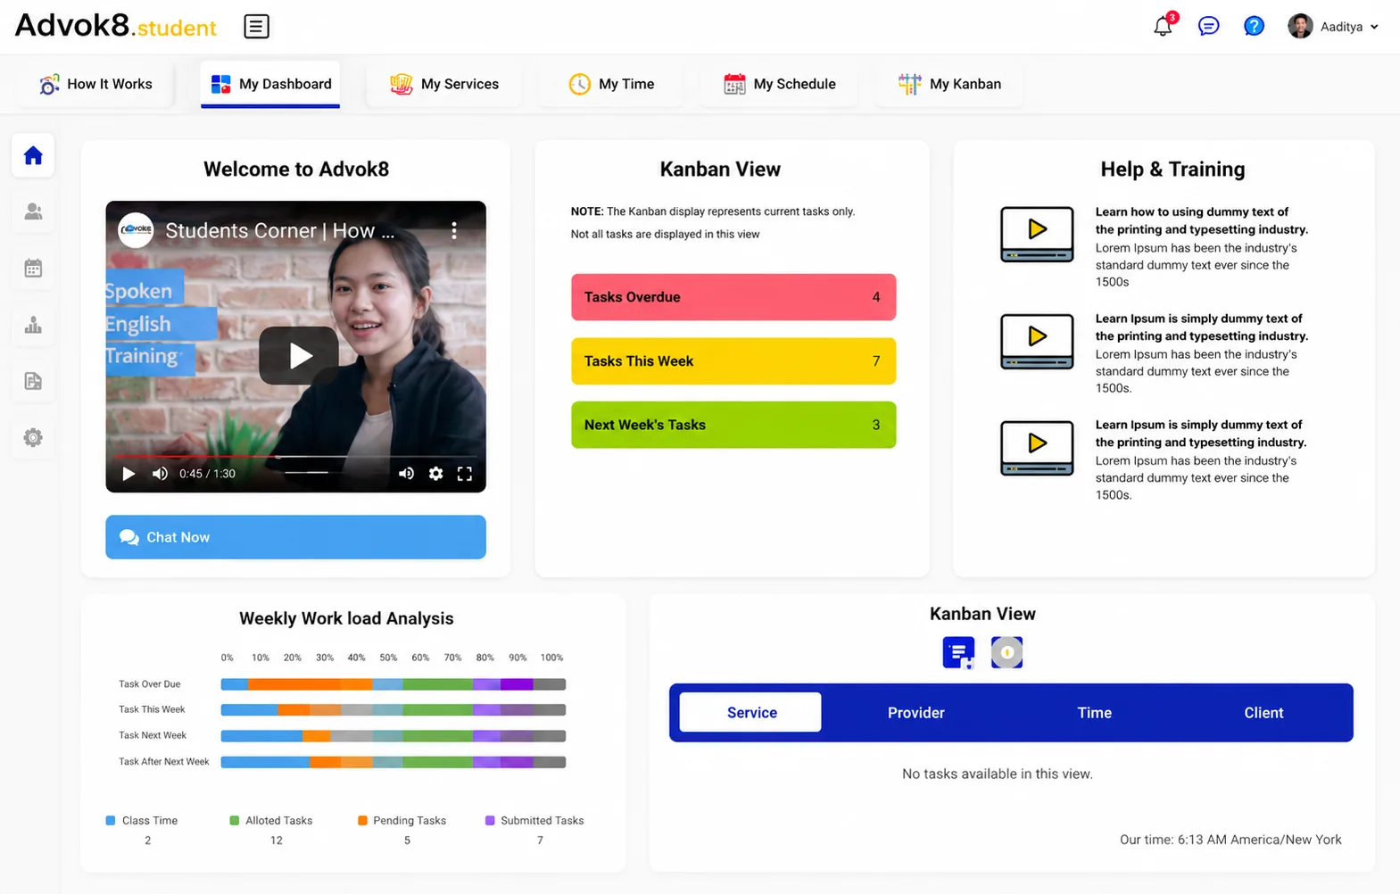Select the Service toggle in Kanban View
Viewport: 1400px width, 894px height.
(751, 712)
